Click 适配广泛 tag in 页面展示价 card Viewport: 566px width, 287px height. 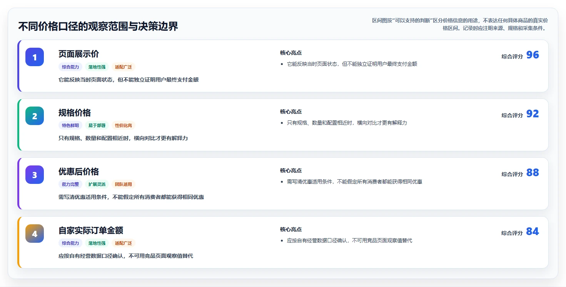124,67
